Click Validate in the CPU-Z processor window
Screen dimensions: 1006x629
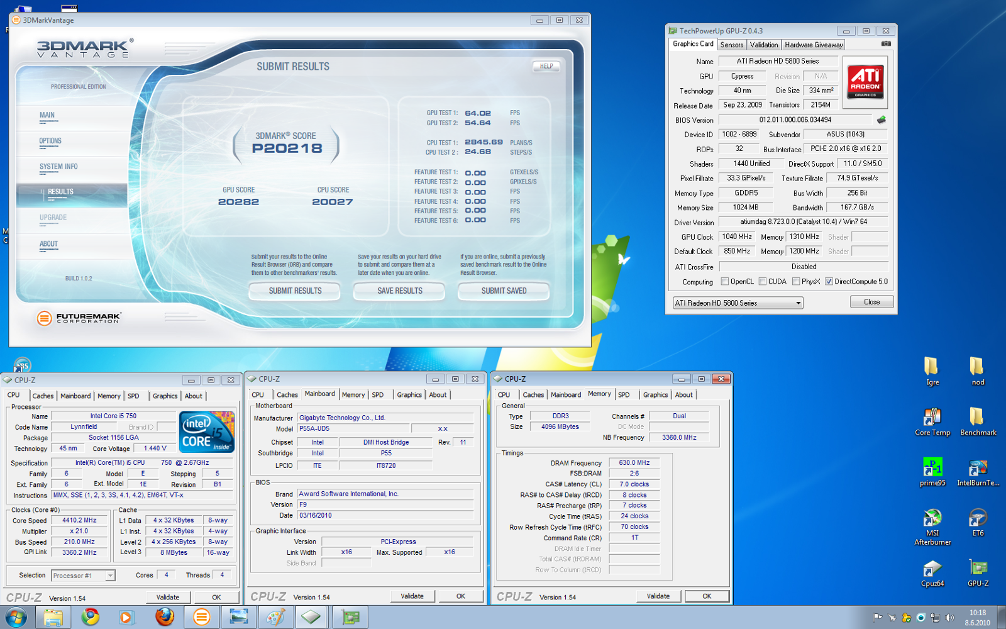point(168,597)
